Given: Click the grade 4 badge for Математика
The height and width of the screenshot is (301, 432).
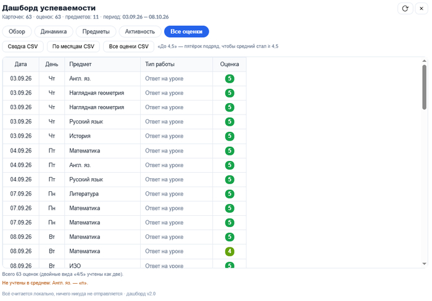Looking at the screenshot, I should point(230,252).
